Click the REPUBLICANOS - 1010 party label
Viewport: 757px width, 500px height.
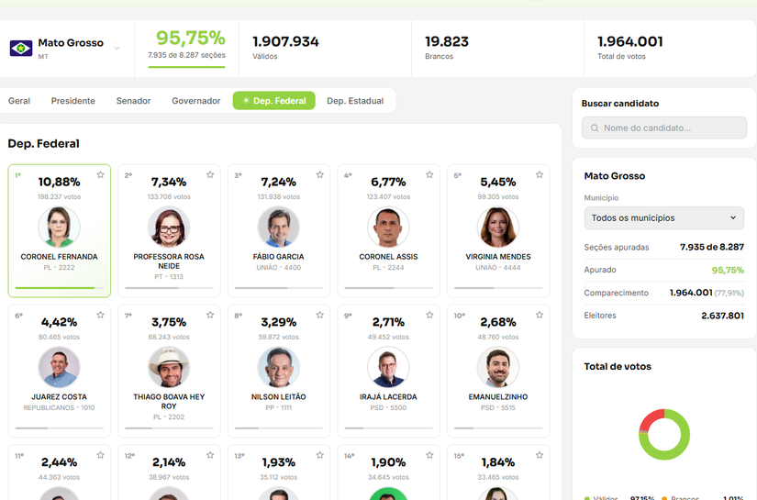click(x=59, y=408)
